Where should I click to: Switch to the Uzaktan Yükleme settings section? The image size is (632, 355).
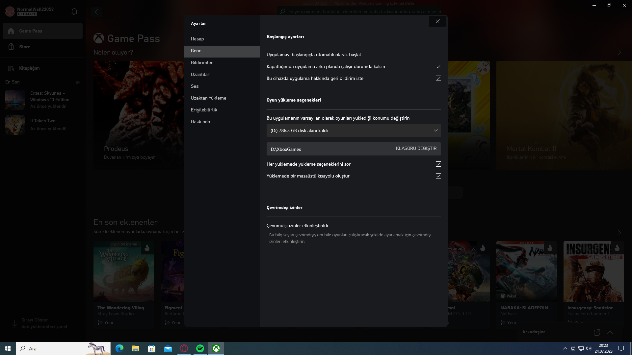pyautogui.click(x=208, y=98)
